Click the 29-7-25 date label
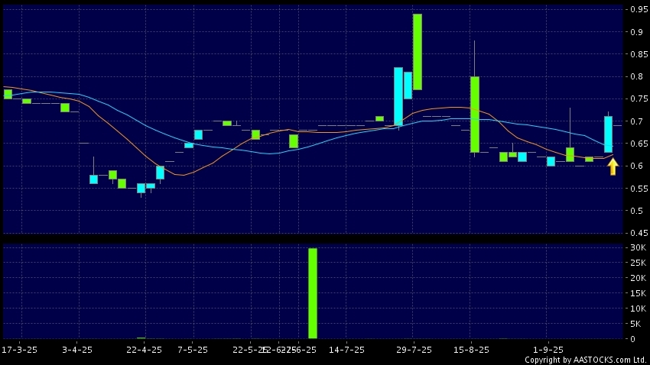The image size is (650, 365). point(414,350)
